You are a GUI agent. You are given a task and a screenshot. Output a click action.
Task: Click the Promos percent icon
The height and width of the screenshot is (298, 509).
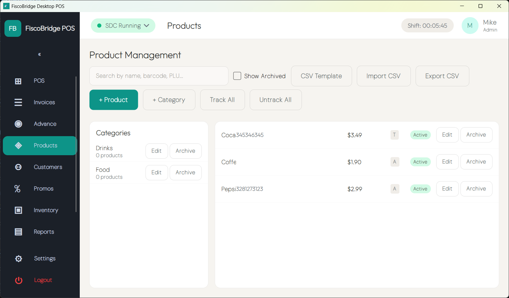(17, 189)
